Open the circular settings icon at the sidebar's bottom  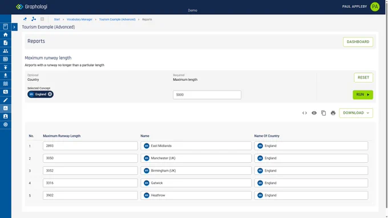[6, 125]
